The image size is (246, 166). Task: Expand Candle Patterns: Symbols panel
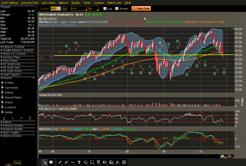click(x=18, y=50)
